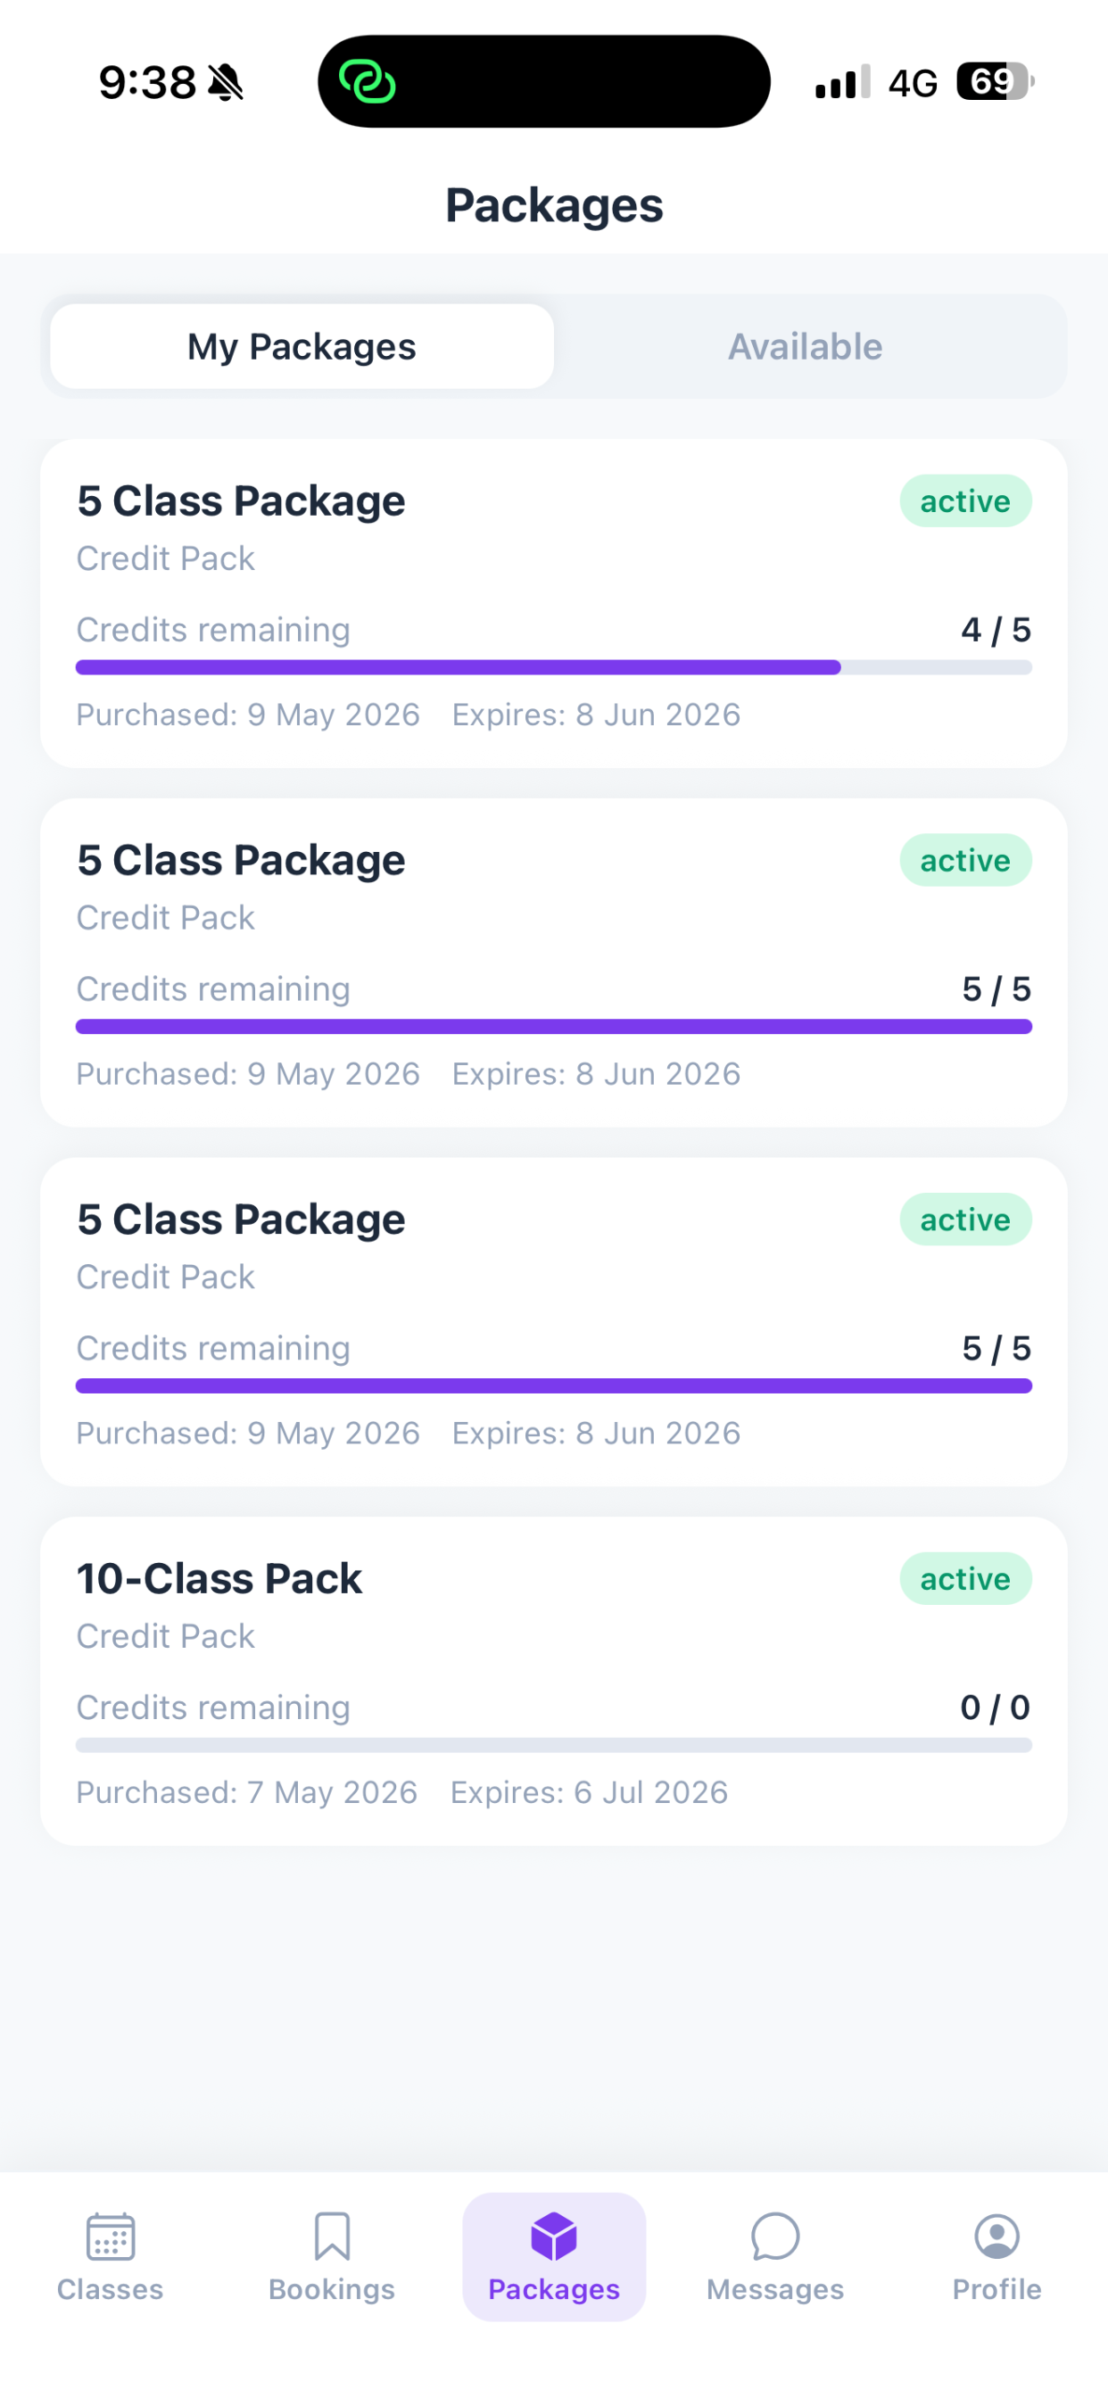Tap the green link icon in Dynamic Island
This screenshot has width=1108, height=2398.
pyautogui.click(x=367, y=82)
